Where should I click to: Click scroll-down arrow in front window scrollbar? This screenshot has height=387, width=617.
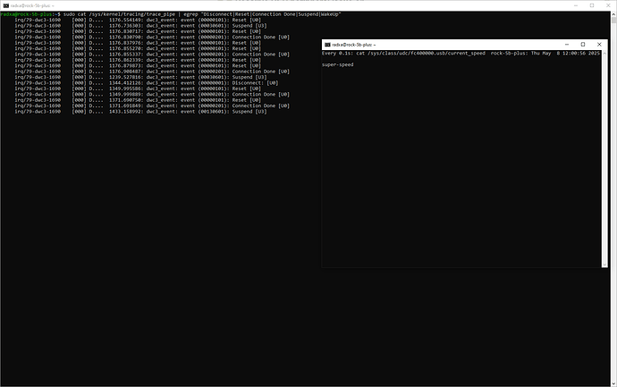(604, 265)
